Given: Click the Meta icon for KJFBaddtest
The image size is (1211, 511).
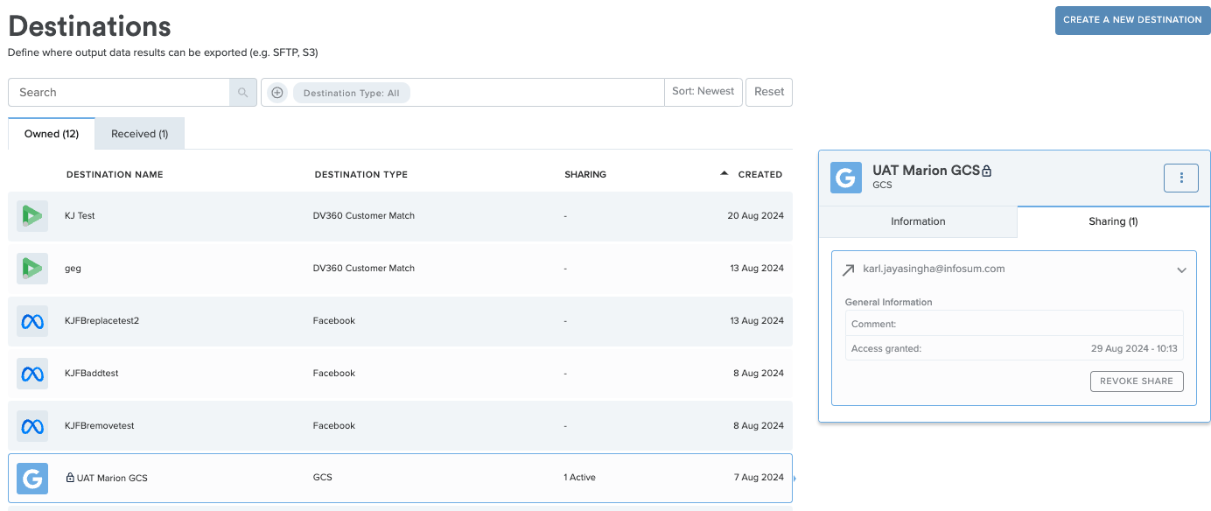Looking at the screenshot, I should [x=32, y=373].
